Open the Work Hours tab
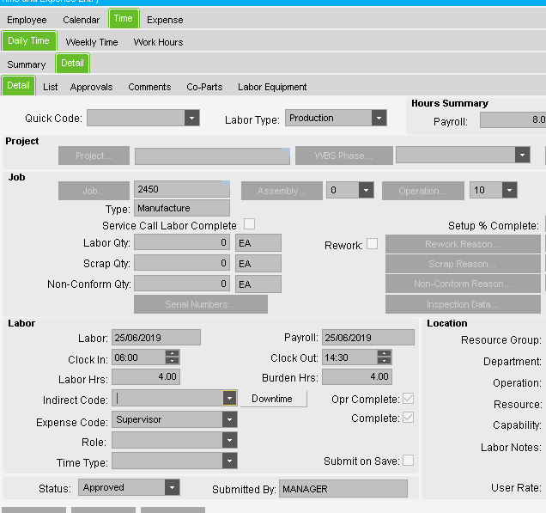 click(x=159, y=42)
